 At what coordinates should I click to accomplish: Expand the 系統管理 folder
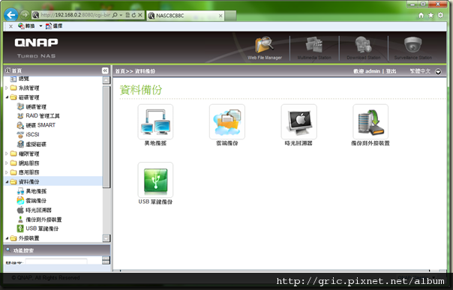pos(7,88)
